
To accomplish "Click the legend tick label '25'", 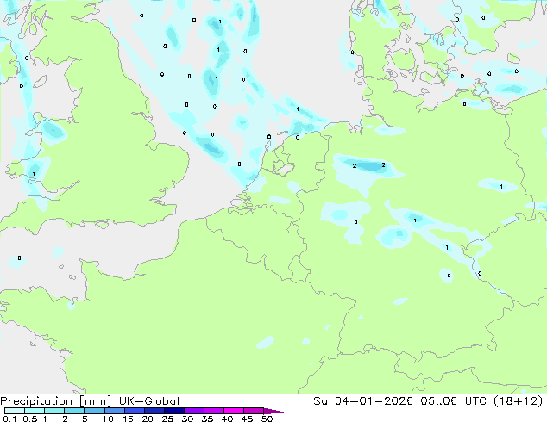I will 167,419.
